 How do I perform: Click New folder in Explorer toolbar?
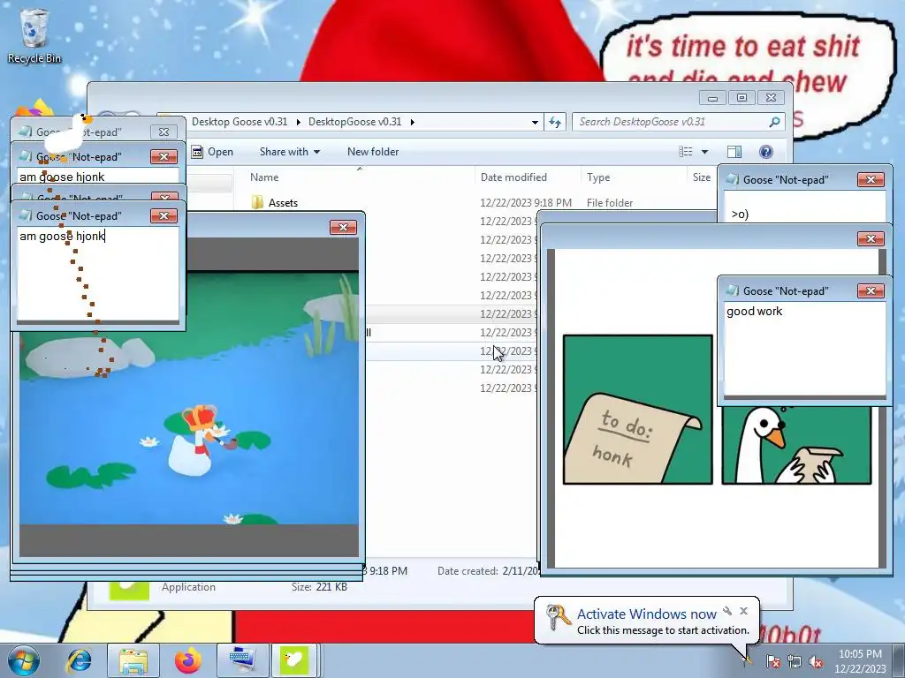[x=373, y=152]
